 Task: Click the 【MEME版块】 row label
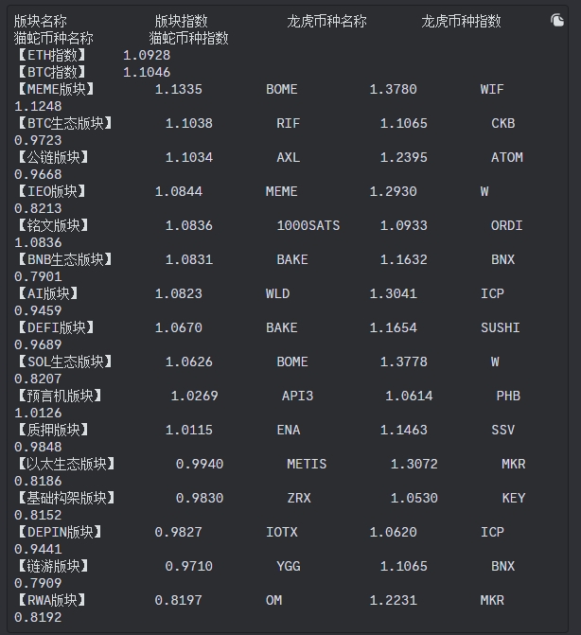(x=59, y=89)
